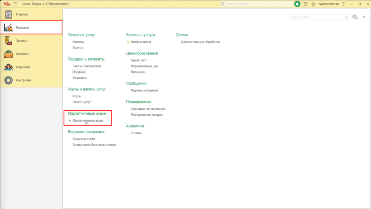Viewport: 371px width, 209px height.
Task: Select the Продажи section label
Action: click(22, 28)
